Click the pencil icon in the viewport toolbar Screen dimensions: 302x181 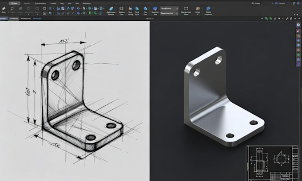click(x=287, y=19)
